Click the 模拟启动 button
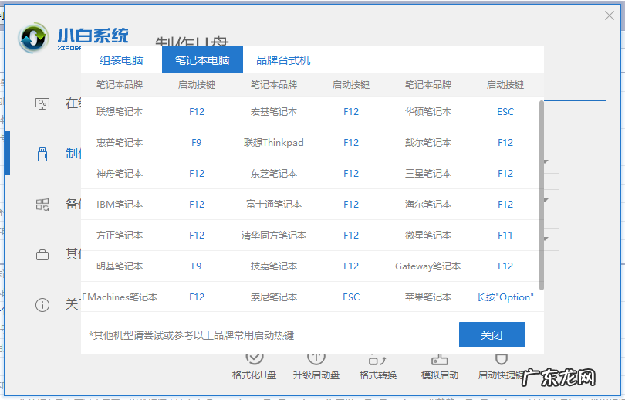 pyautogui.click(x=440, y=367)
